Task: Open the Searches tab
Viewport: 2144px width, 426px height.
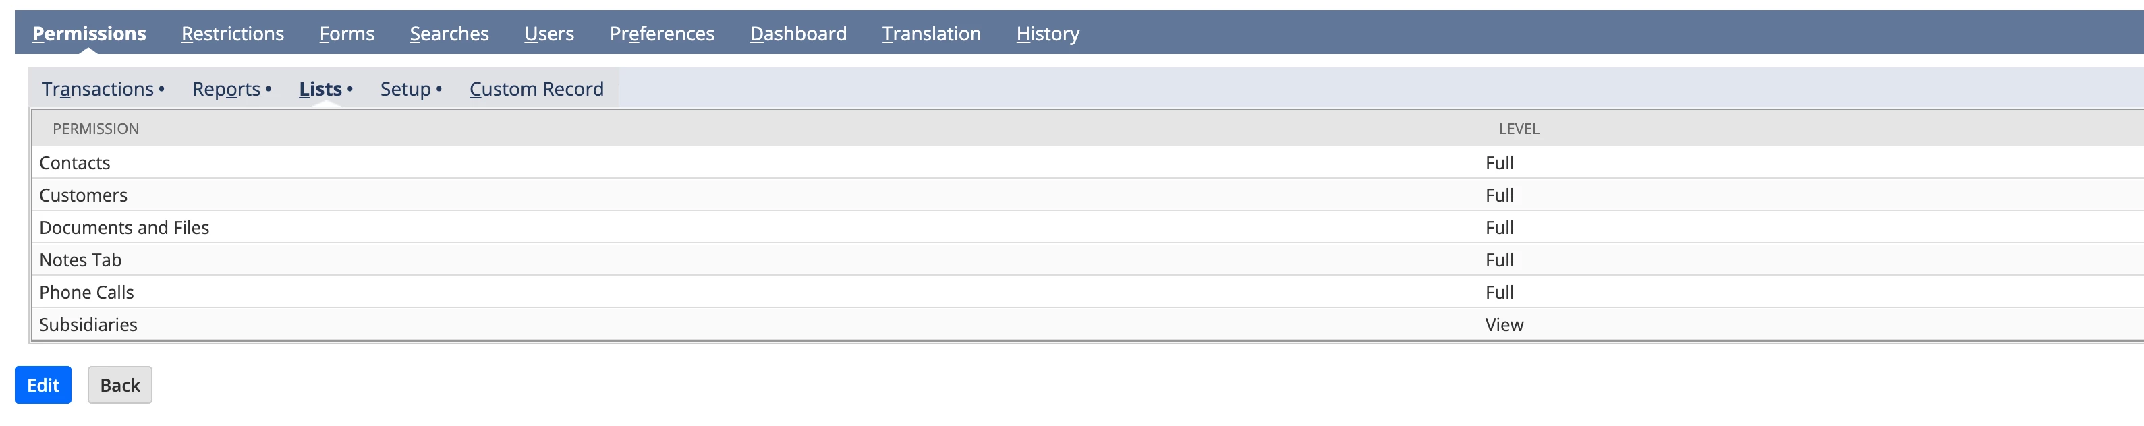Action: tap(449, 33)
